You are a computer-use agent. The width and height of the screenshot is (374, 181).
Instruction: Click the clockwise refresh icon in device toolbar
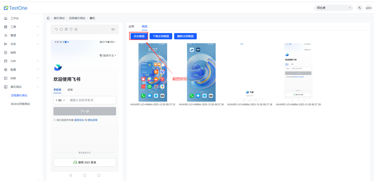point(71,29)
